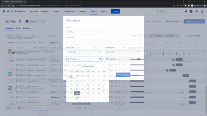Open the Your work menu
Image resolution: width=207 pixels, height=116 pixels.
[x=34, y=12]
